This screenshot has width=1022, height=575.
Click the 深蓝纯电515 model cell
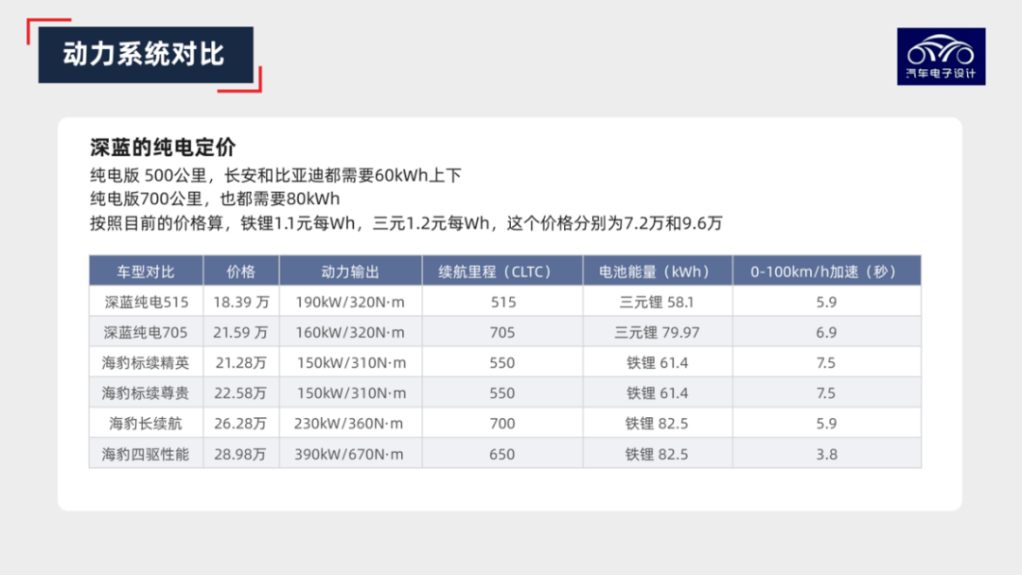(146, 302)
